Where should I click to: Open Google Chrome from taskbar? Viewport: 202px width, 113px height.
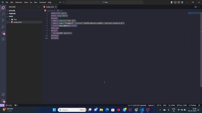click(x=136, y=110)
